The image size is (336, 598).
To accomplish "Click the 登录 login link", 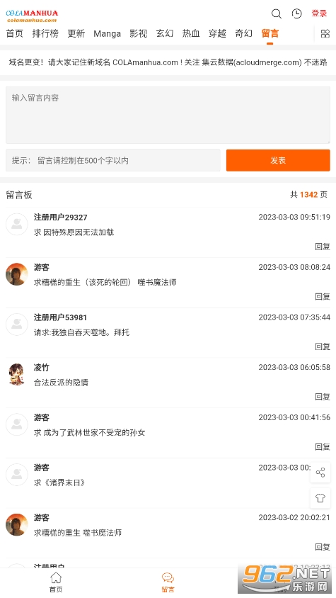I will coord(319,13).
